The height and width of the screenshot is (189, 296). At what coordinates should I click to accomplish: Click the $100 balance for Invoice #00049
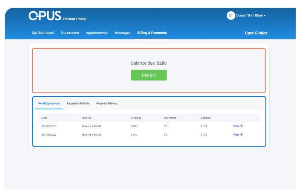click(204, 126)
